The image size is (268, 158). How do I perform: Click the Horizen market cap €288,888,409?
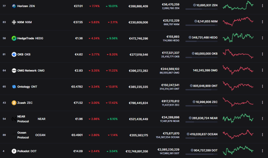pyautogui.click(x=138, y=6)
